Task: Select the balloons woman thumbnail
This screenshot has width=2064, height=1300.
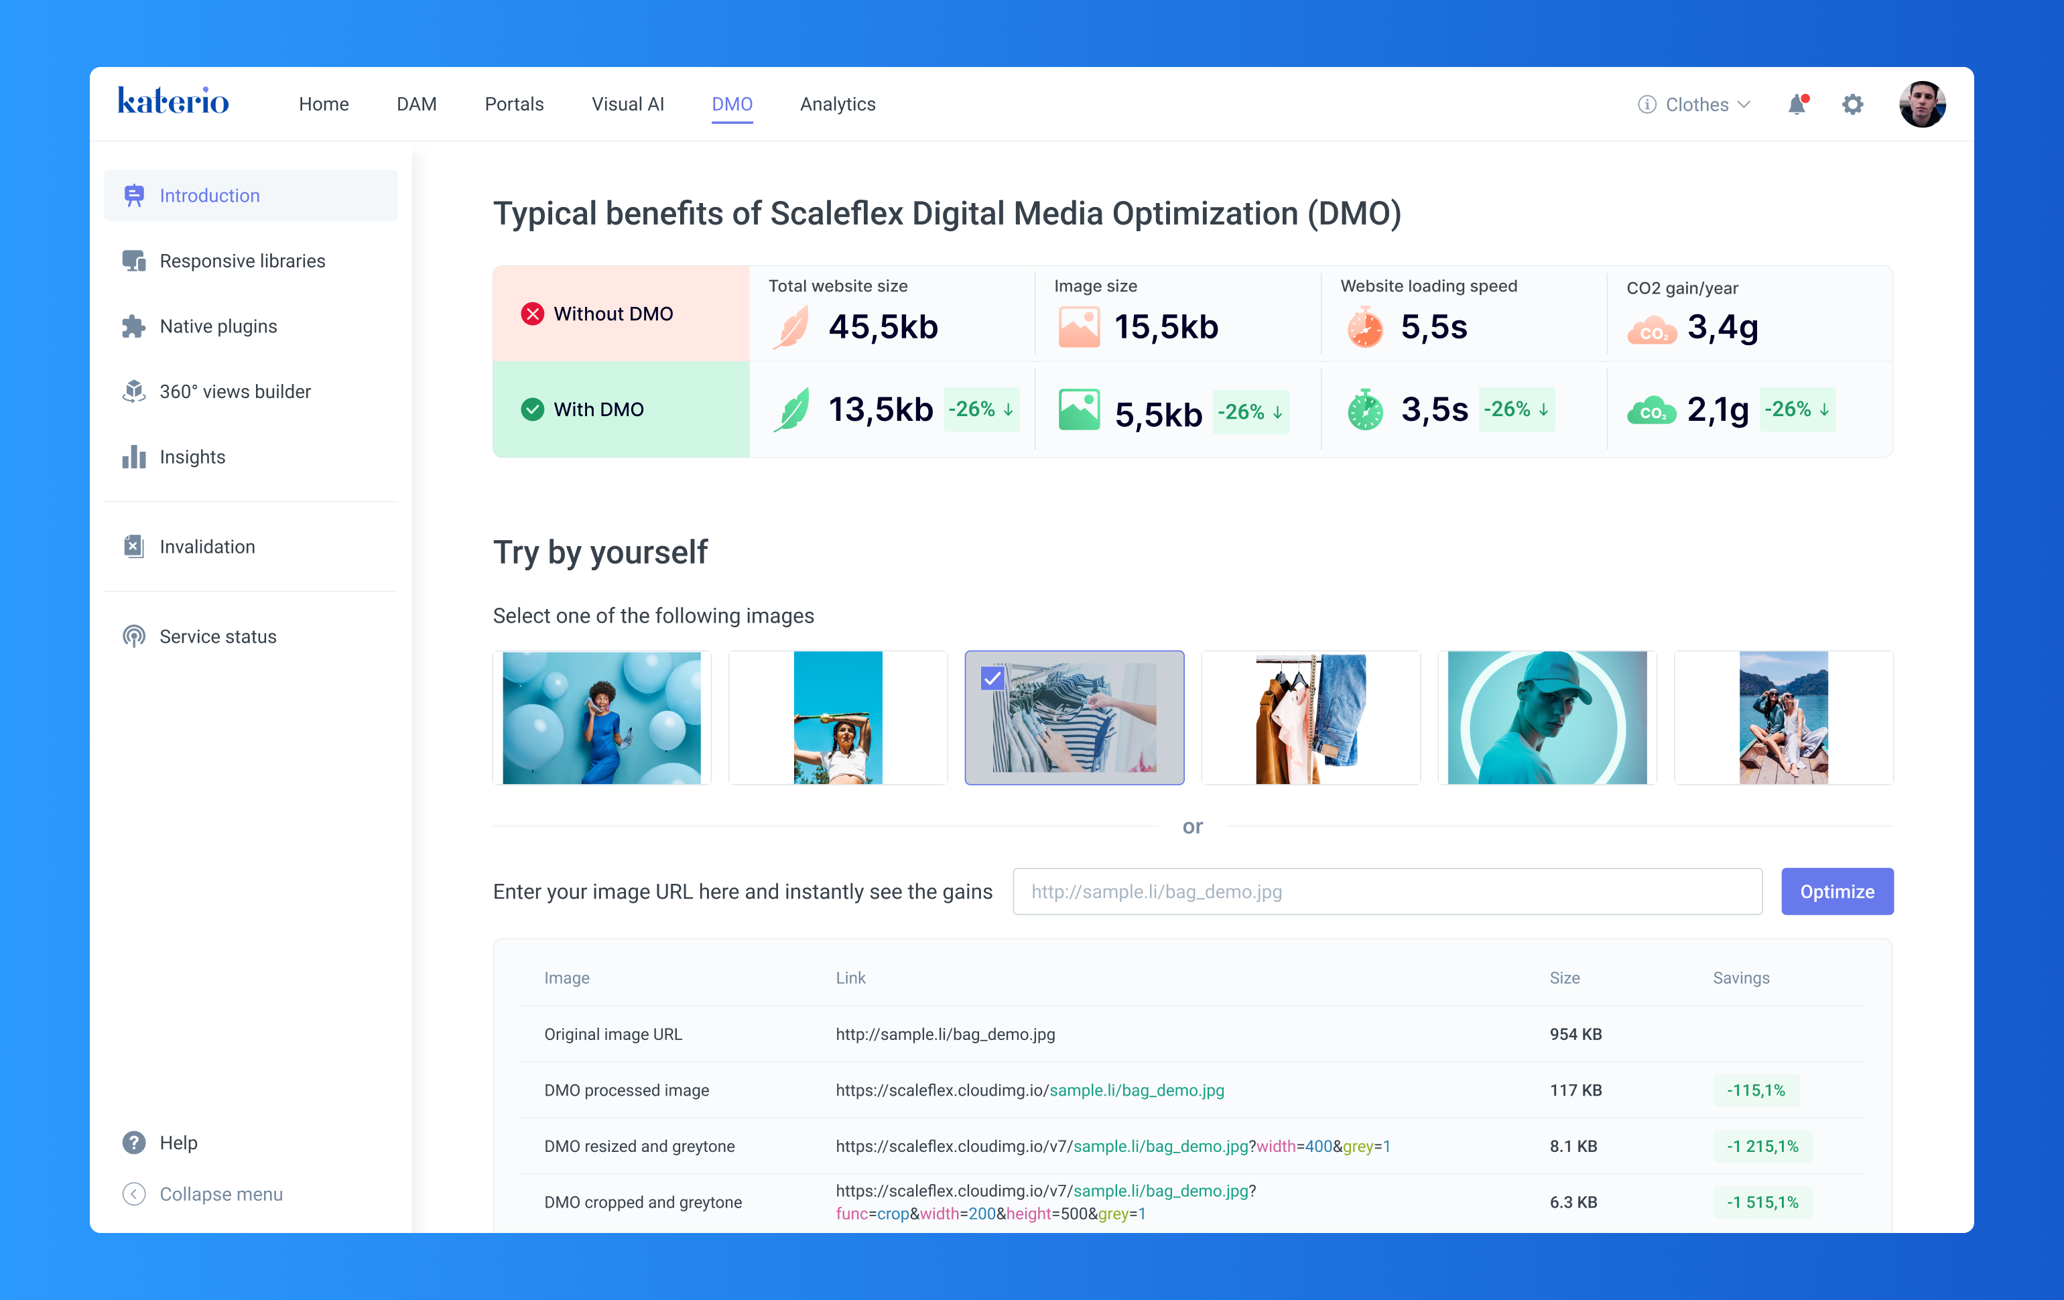Action: pos(602,717)
